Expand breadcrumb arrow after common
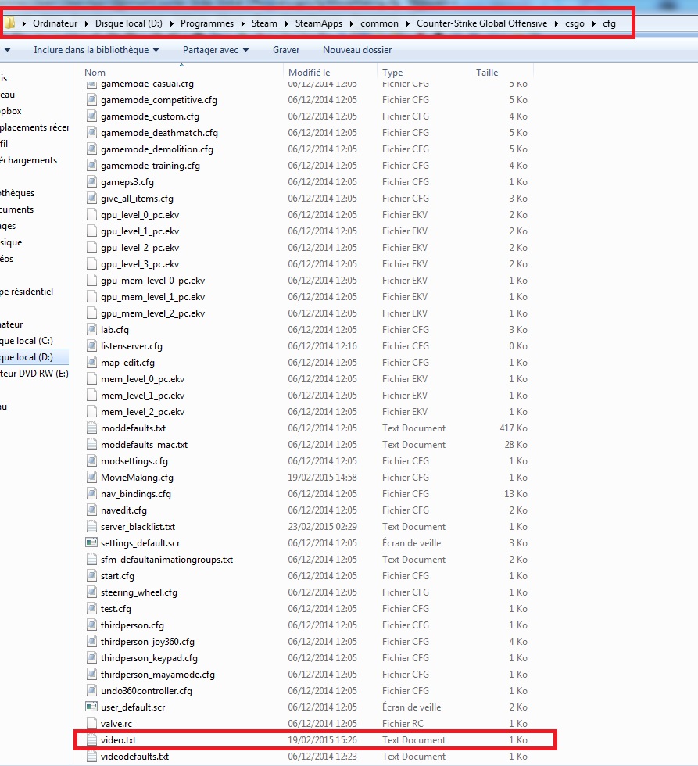 click(x=408, y=23)
